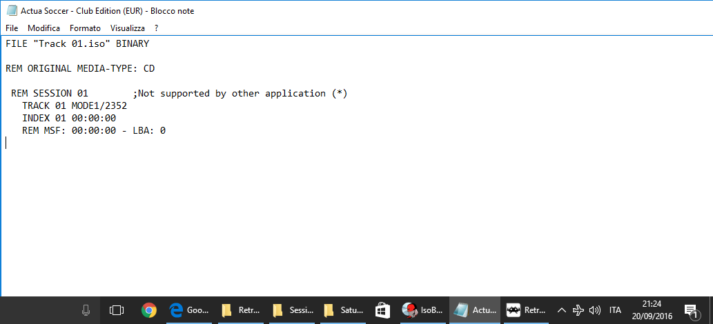Screen dimensions: 713x324
Task: Click the Cortana microphone icon
Action: [86, 310]
